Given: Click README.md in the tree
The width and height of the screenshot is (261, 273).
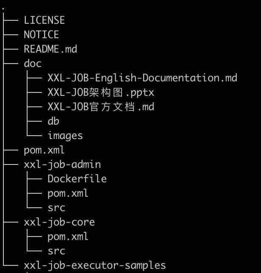Looking at the screenshot, I should click(x=50, y=49).
